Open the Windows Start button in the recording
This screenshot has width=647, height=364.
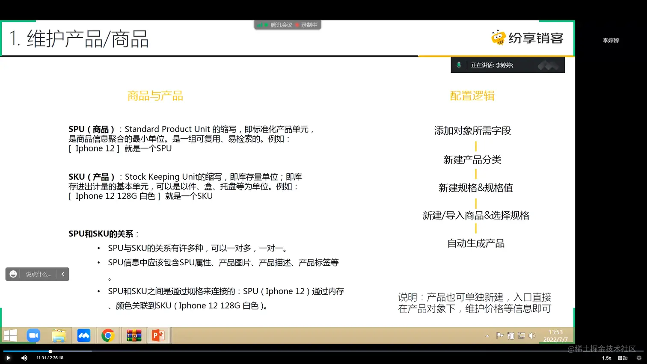[x=10, y=336]
